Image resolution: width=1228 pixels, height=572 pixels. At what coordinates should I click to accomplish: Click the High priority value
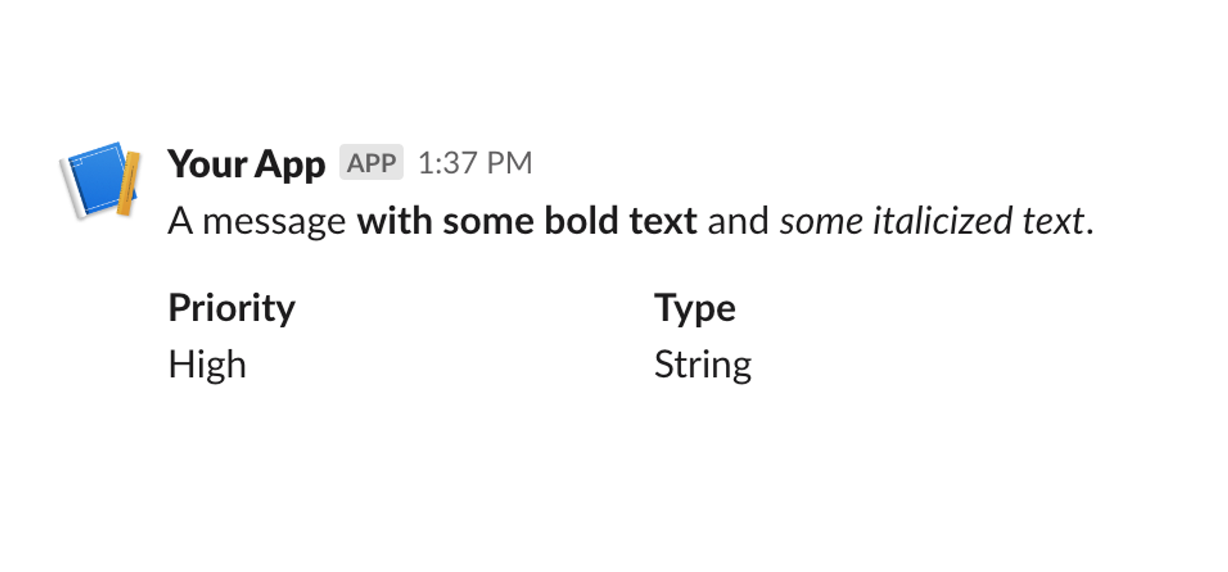pyautogui.click(x=208, y=363)
